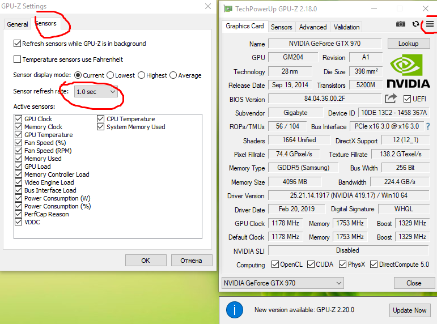
Task: Click the blue info icon in update notice
Action: click(x=235, y=310)
